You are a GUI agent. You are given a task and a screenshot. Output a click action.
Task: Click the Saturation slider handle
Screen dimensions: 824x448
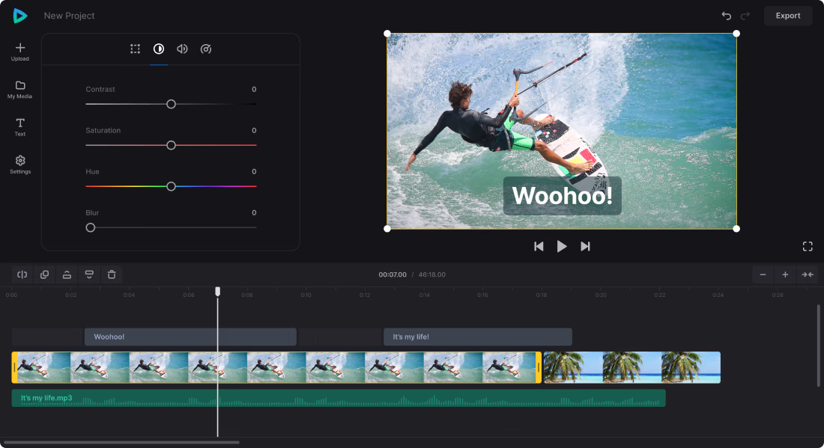tap(171, 145)
